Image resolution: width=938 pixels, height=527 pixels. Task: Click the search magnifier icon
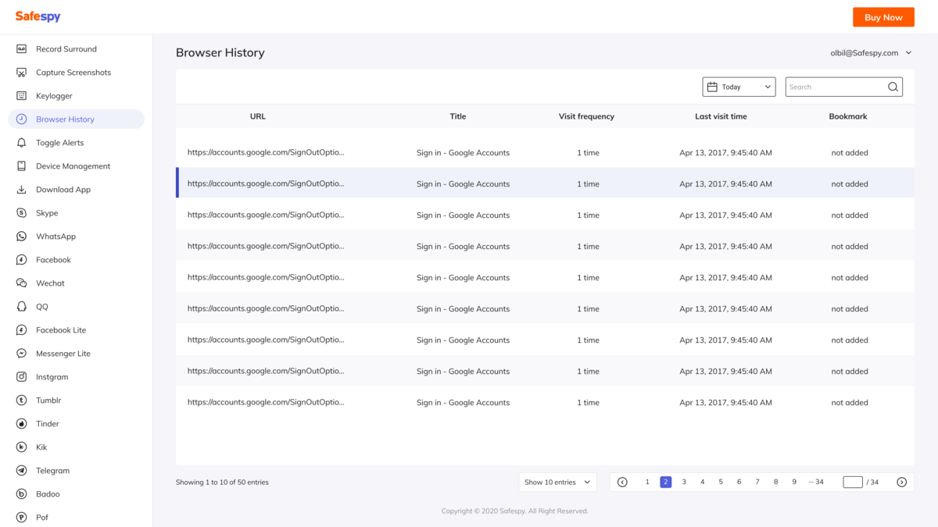(x=893, y=87)
